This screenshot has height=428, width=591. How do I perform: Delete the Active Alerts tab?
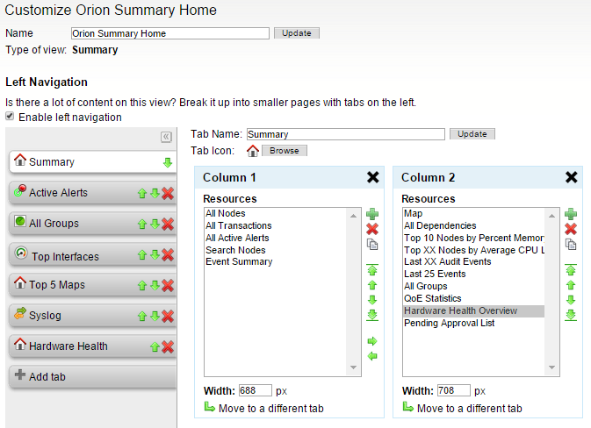pos(168,194)
